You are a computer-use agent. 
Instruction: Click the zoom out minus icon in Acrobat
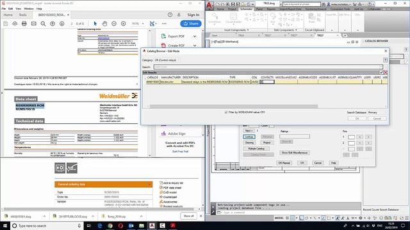(x=114, y=24)
